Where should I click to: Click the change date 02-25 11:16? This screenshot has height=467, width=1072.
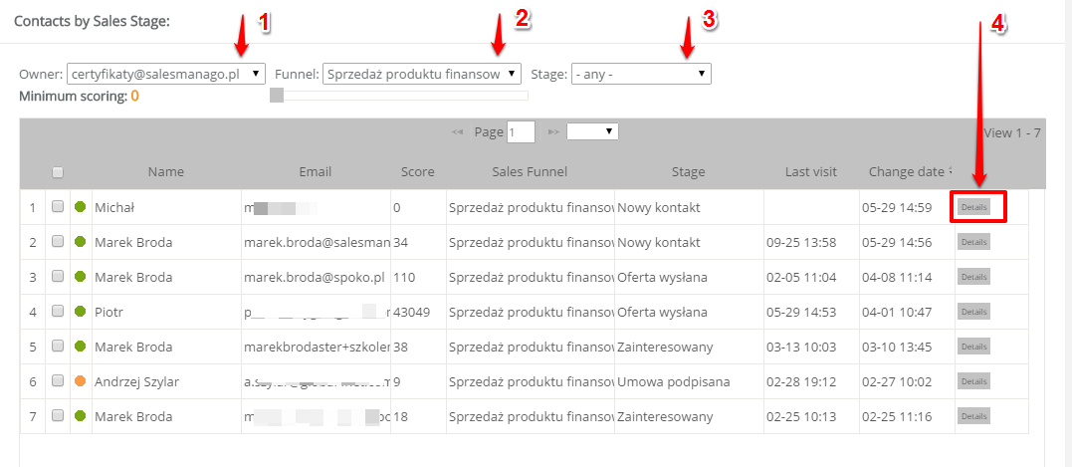tap(896, 417)
